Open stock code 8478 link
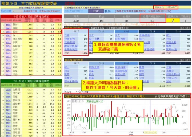This screenshot has height=137, width=192. 8,39
